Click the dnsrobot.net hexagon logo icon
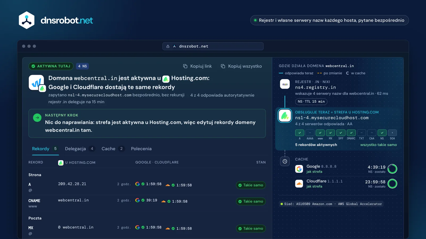 (x=27, y=20)
